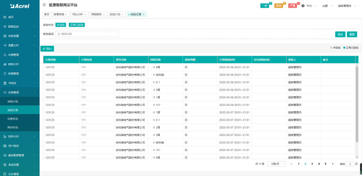Open 仪表状态 in the sidebar submenu
Image resolution: width=362 pixels, height=176 pixels.
20,119
